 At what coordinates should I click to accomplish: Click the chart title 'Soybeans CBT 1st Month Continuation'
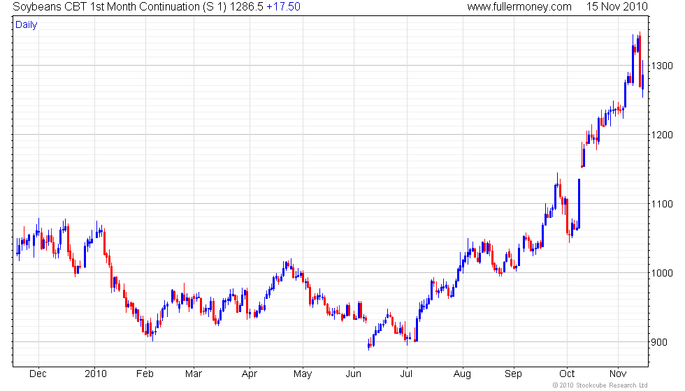pyautogui.click(x=106, y=7)
